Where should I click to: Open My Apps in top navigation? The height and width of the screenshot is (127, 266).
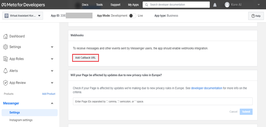133,5
